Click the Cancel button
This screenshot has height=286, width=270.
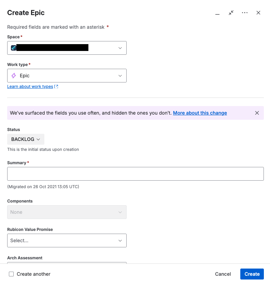(x=223, y=274)
